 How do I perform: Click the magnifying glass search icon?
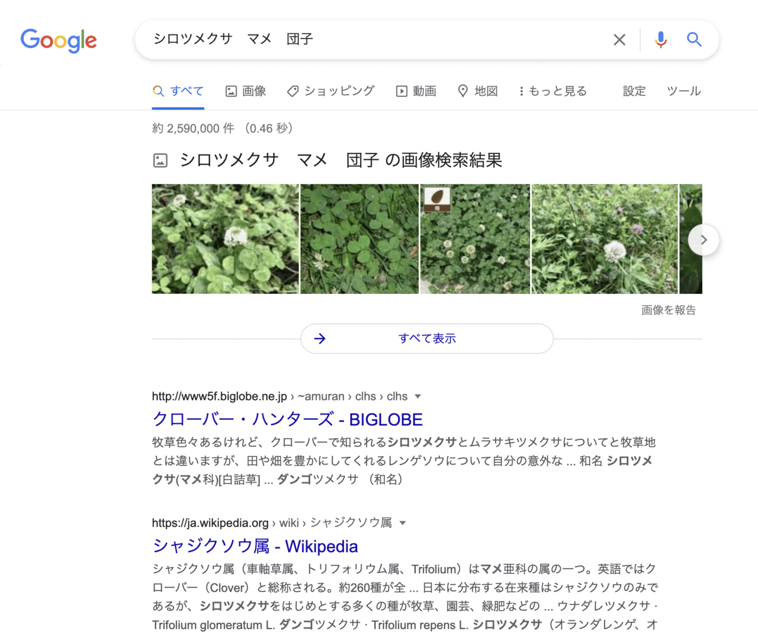pyautogui.click(x=693, y=39)
